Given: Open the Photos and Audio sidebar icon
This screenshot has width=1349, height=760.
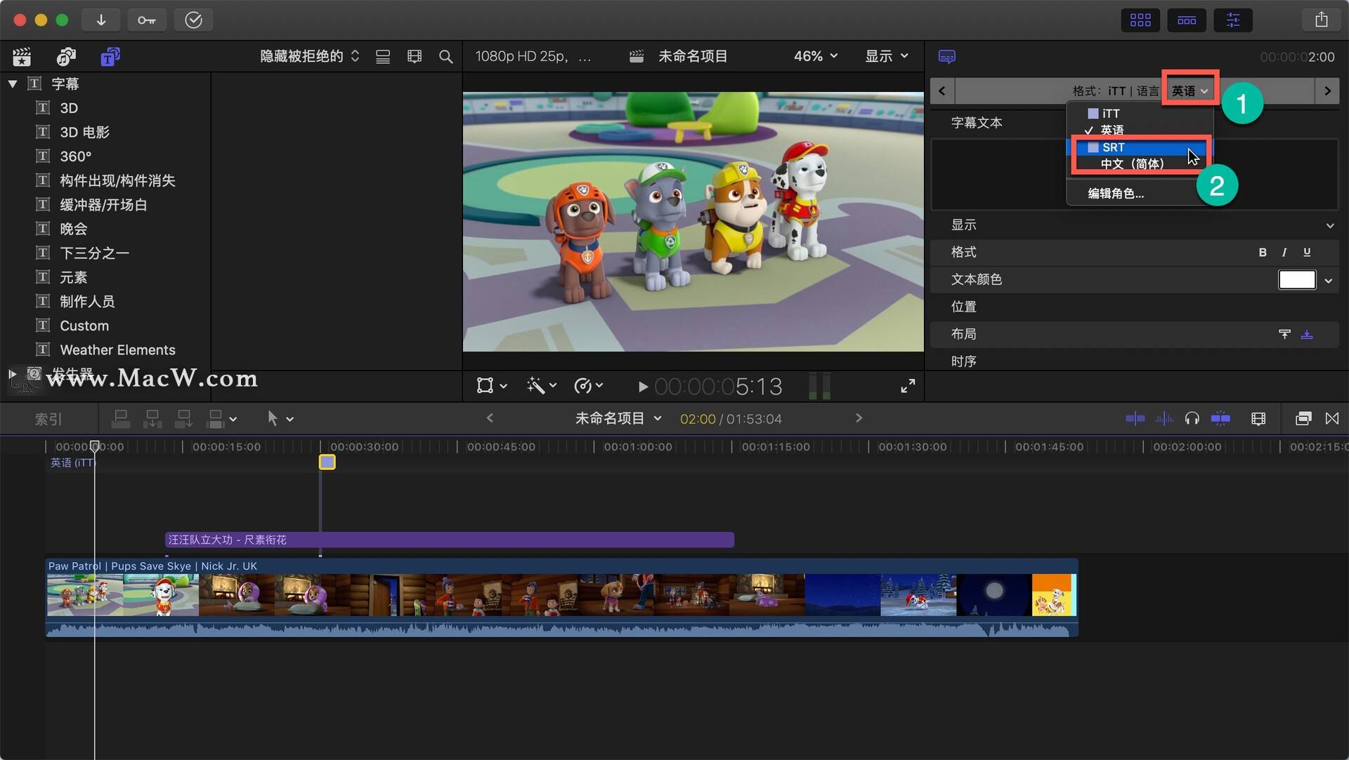Looking at the screenshot, I should pos(65,56).
